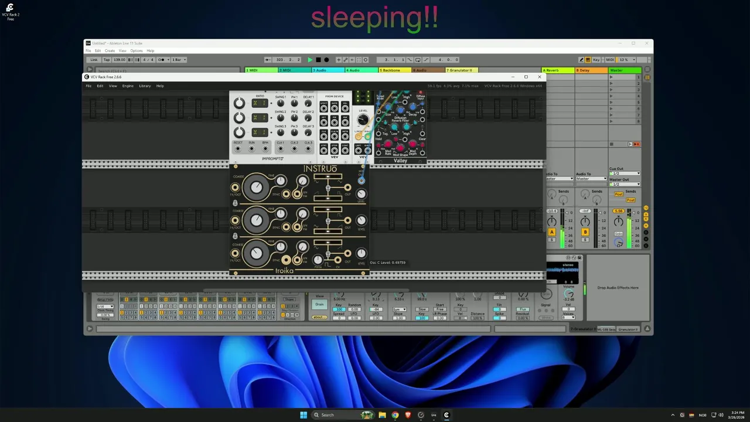This screenshot has width=750, height=422.
Task: Turn Troika oscillator A coarse knob
Action: (x=256, y=188)
